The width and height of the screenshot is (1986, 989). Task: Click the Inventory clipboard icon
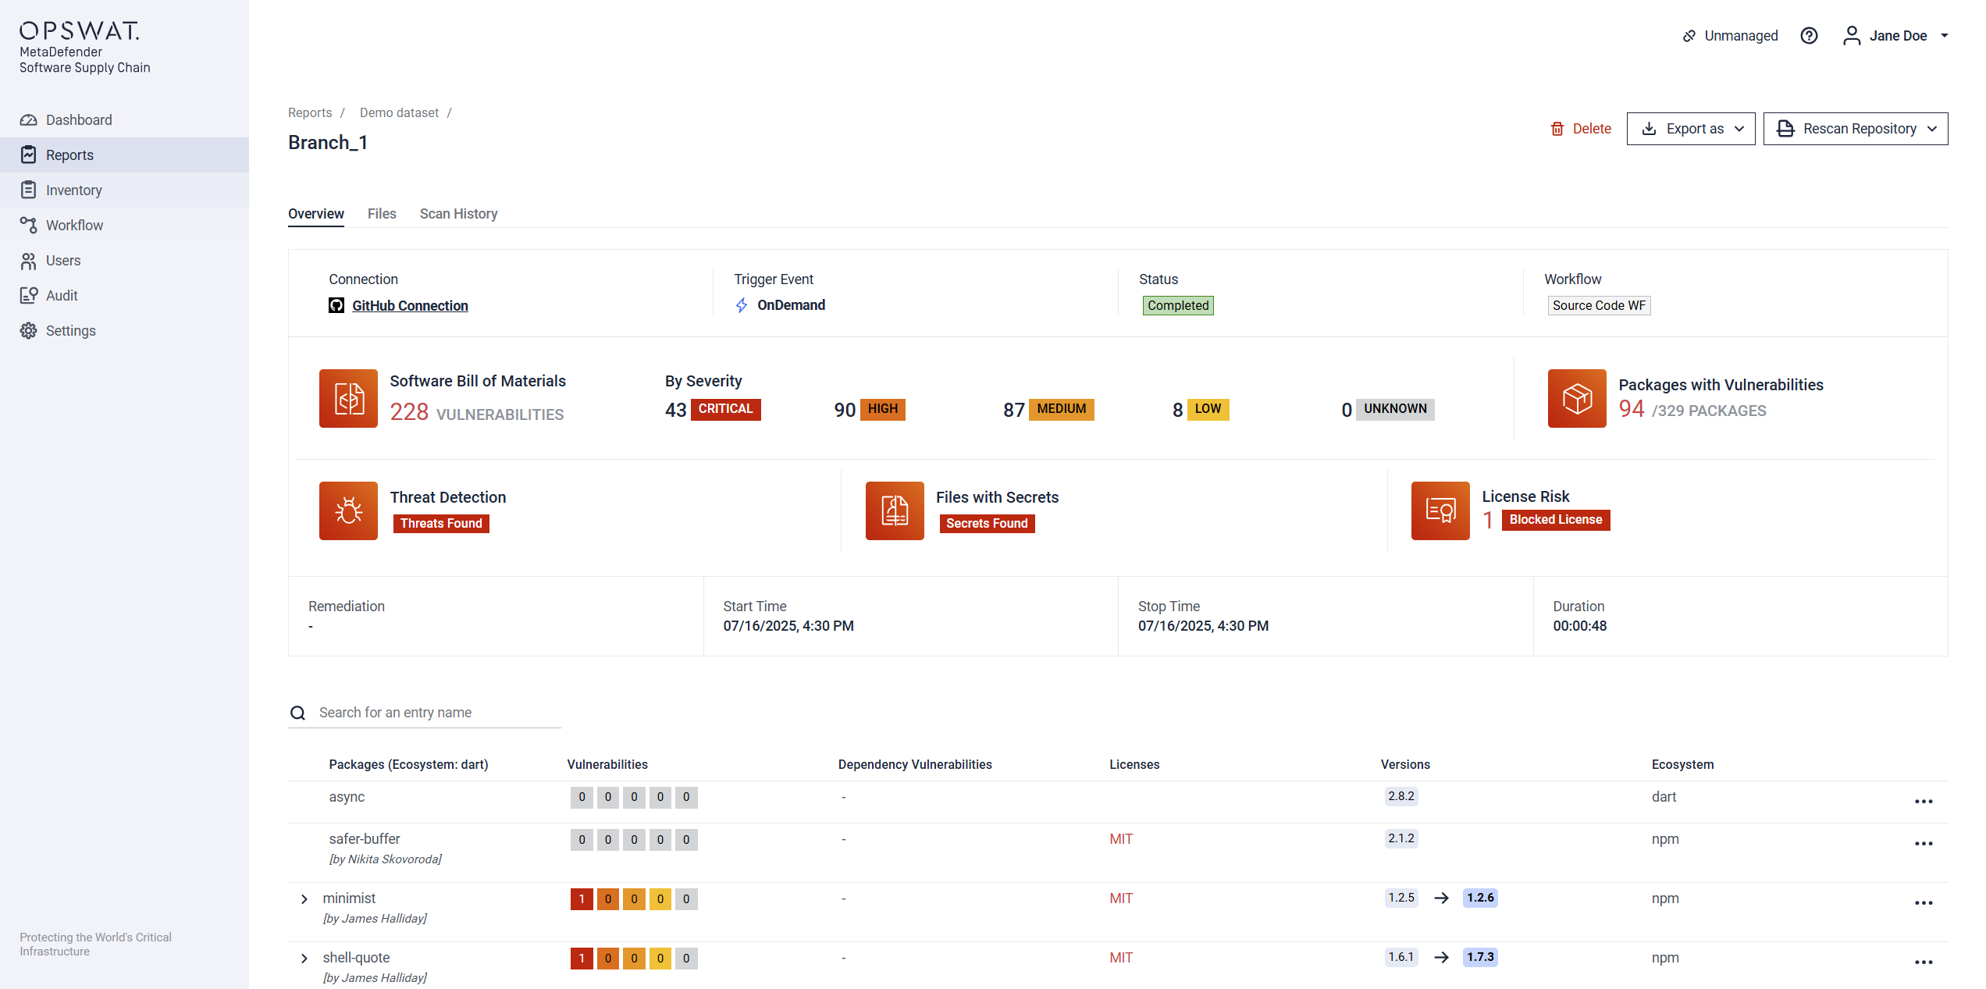pos(29,190)
